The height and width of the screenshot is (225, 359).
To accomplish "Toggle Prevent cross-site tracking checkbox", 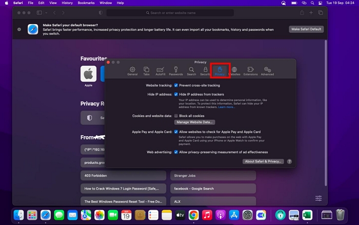I will [176, 85].
